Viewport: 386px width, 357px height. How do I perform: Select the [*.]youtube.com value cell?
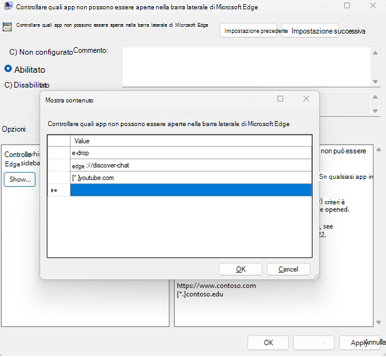pyautogui.click(x=191, y=178)
